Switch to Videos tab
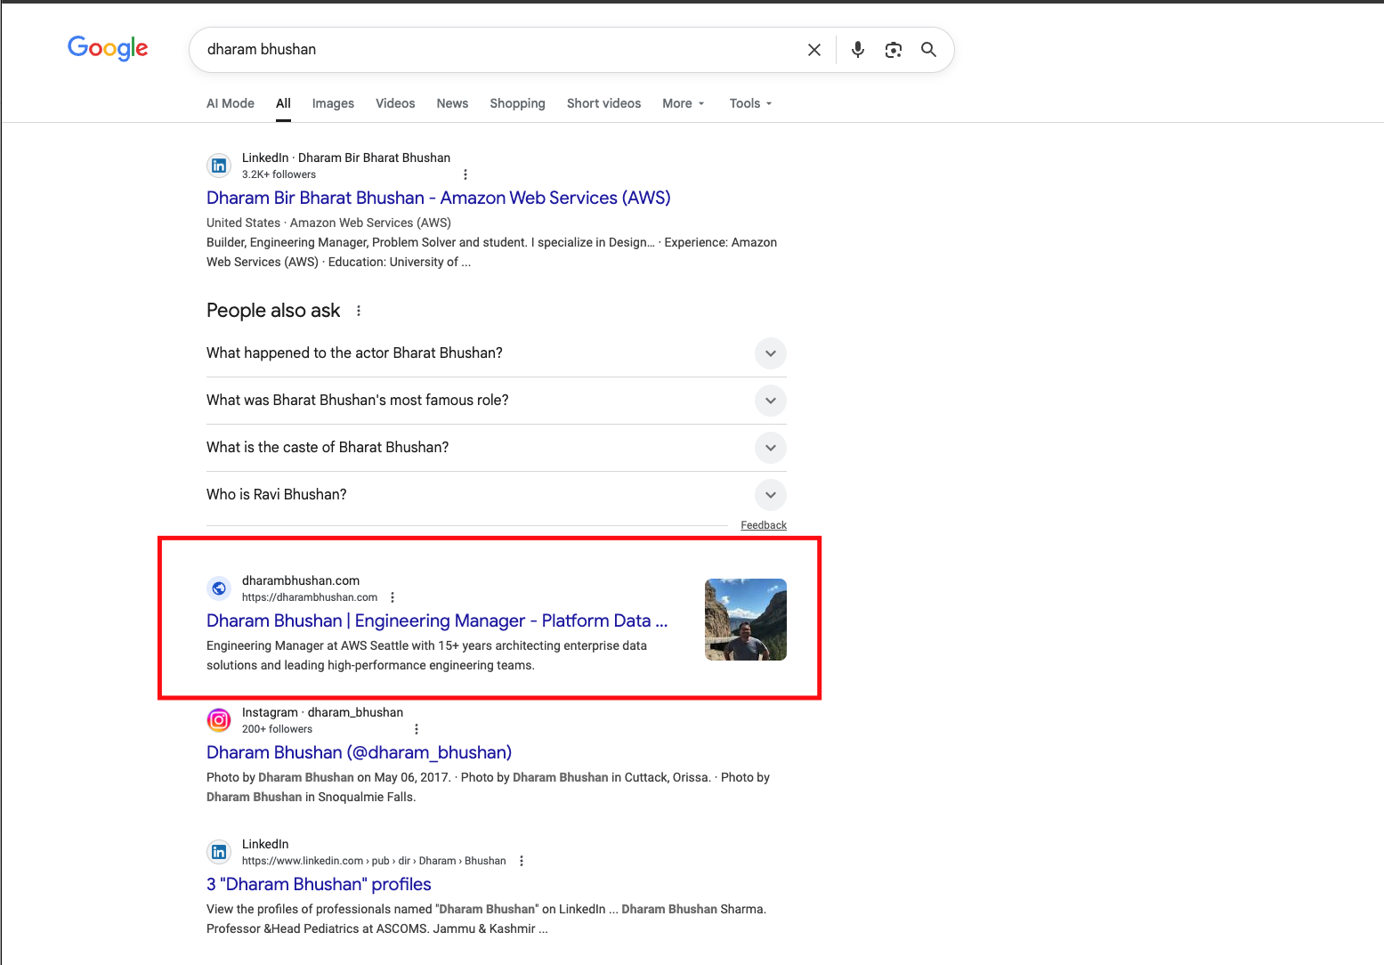 coord(395,103)
